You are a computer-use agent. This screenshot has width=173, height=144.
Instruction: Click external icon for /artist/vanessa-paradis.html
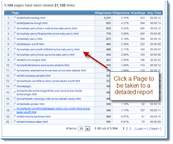click(x=14, y=76)
